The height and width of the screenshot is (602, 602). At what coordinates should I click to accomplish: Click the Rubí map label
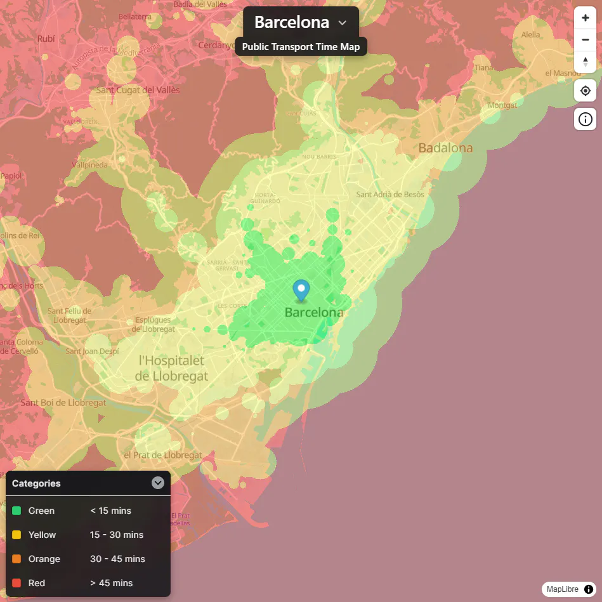pos(46,39)
